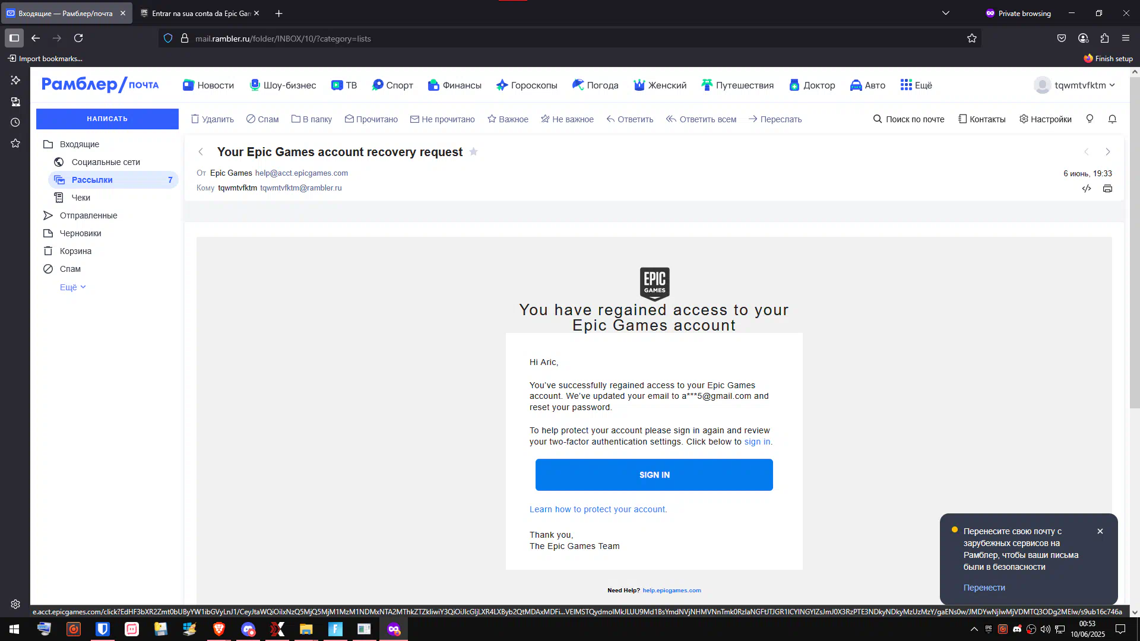Open the Спам folder in the sidebar

pyautogui.click(x=69, y=269)
